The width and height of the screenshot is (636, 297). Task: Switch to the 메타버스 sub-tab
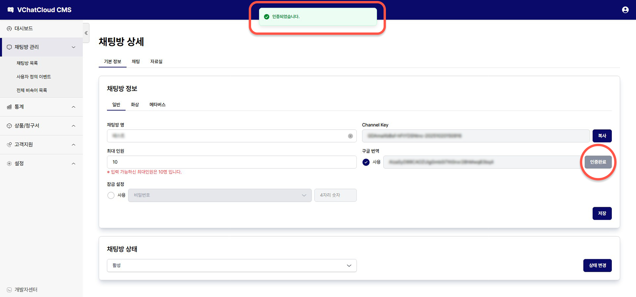[157, 105]
